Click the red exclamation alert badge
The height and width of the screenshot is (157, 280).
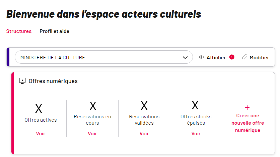point(232,57)
